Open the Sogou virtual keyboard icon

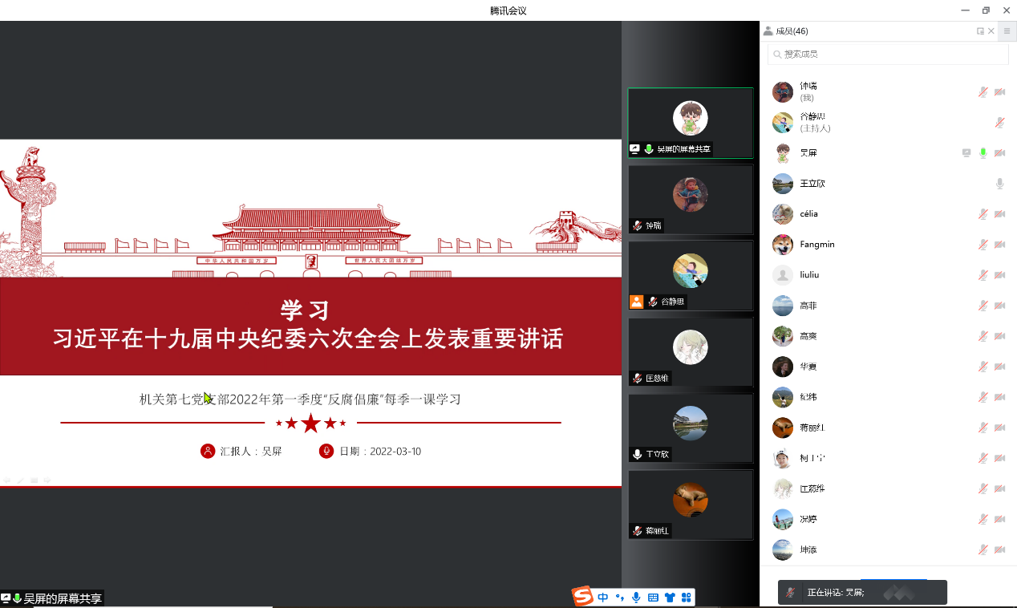[654, 597]
